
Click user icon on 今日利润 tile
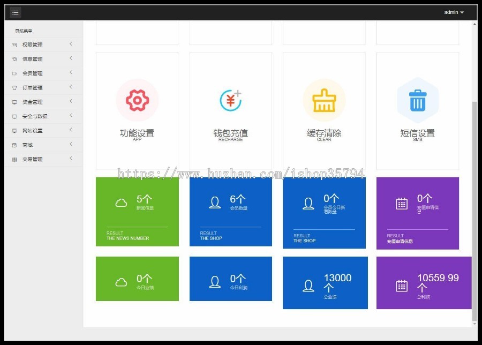pos(215,282)
